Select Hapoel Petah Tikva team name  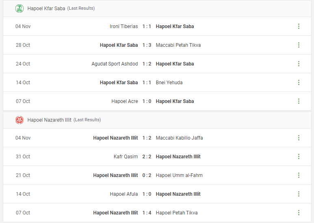pos(177,212)
